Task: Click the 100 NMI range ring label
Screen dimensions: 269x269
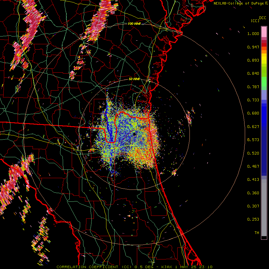Action: [134, 24]
